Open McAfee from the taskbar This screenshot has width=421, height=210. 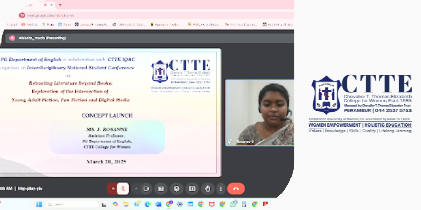(x=212, y=204)
